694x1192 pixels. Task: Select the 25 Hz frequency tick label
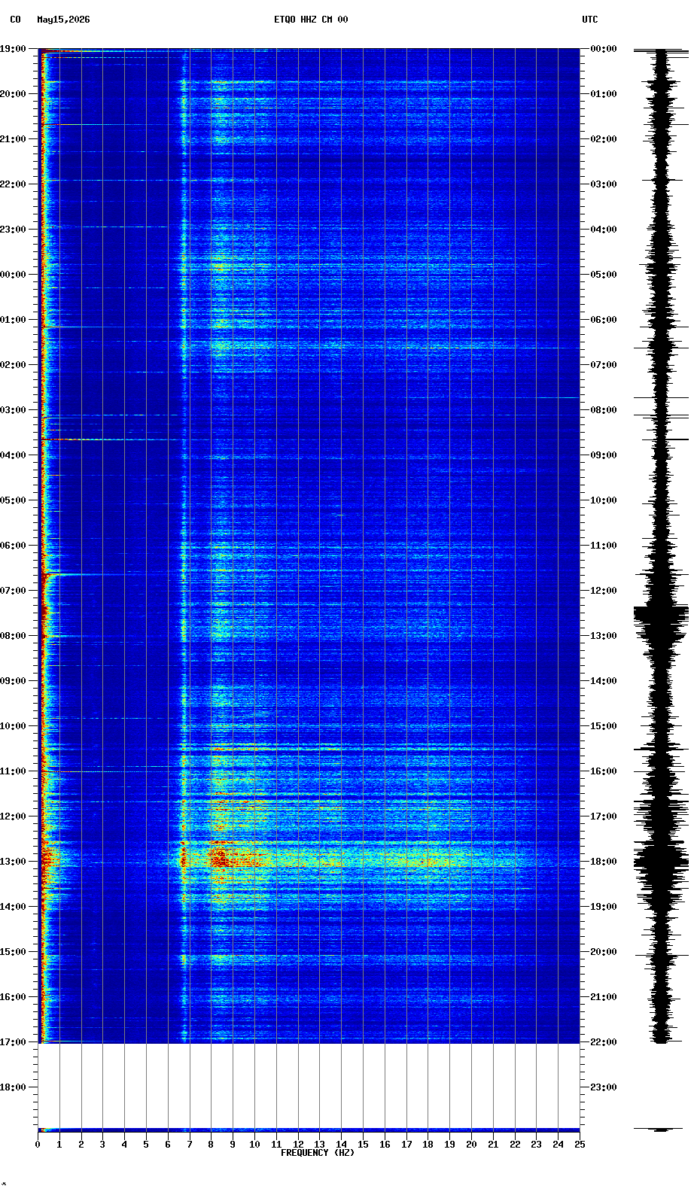(579, 1145)
